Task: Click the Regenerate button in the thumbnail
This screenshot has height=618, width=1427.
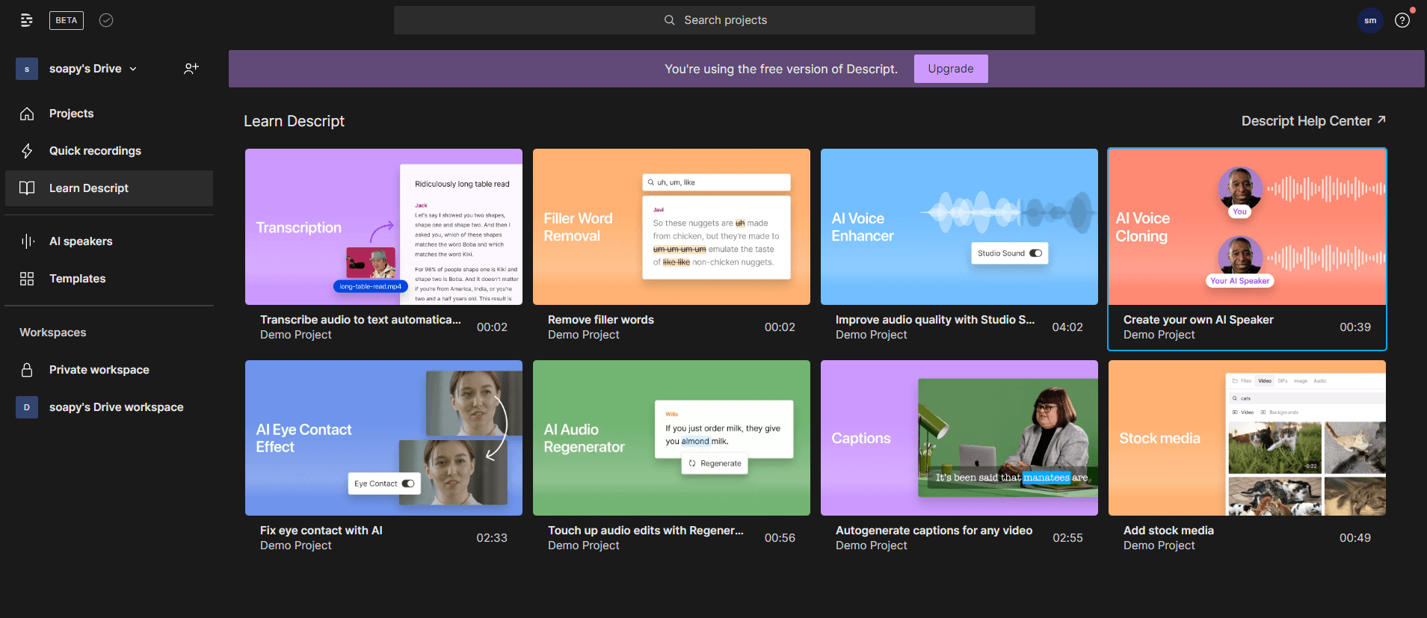Action: tap(715, 463)
